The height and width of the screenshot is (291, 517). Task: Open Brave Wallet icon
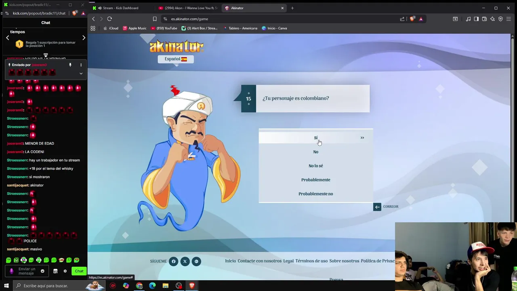coord(484,19)
